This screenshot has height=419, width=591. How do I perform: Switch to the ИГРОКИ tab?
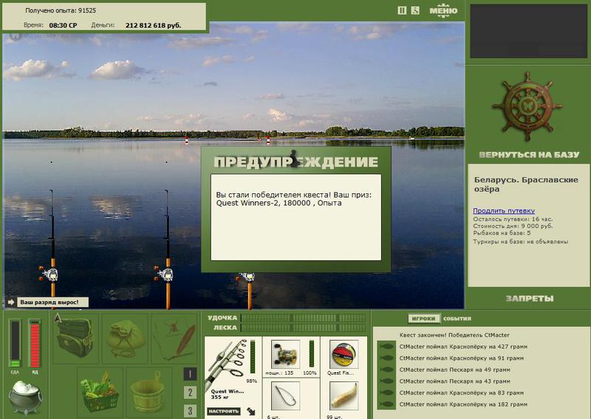pyautogui.click(x=423, y=319)
